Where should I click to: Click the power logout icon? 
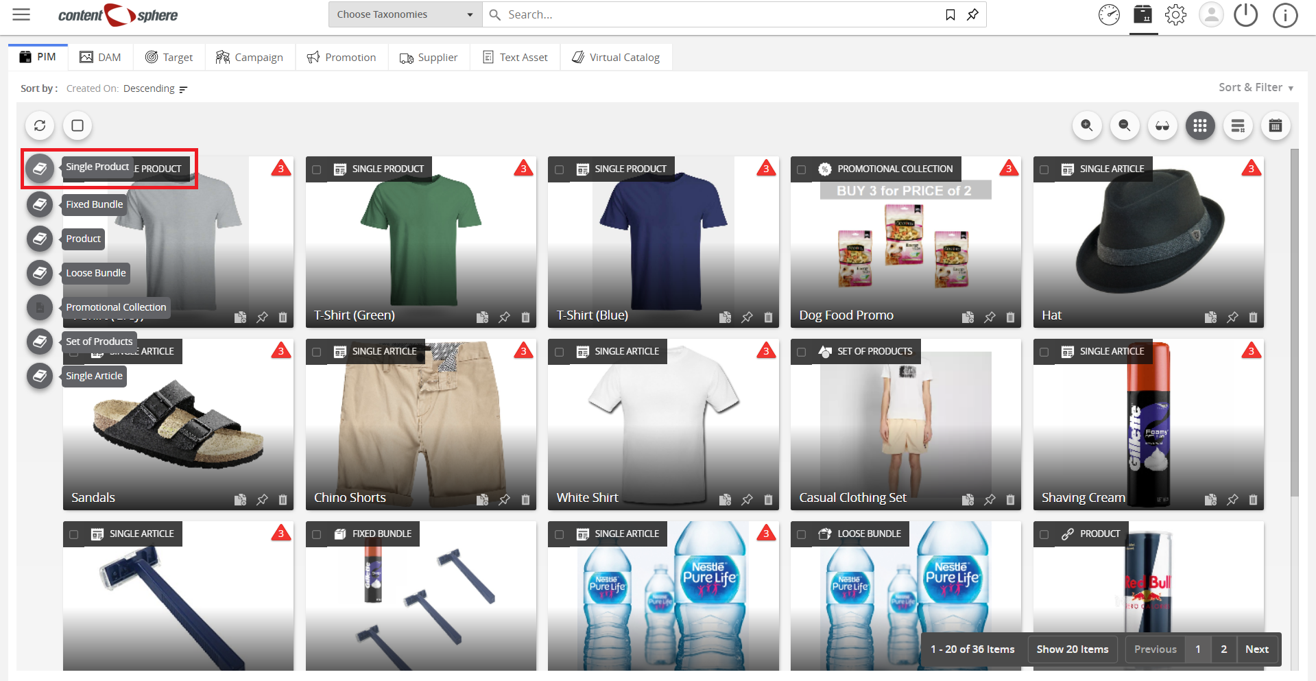(x=1246, y=14)
